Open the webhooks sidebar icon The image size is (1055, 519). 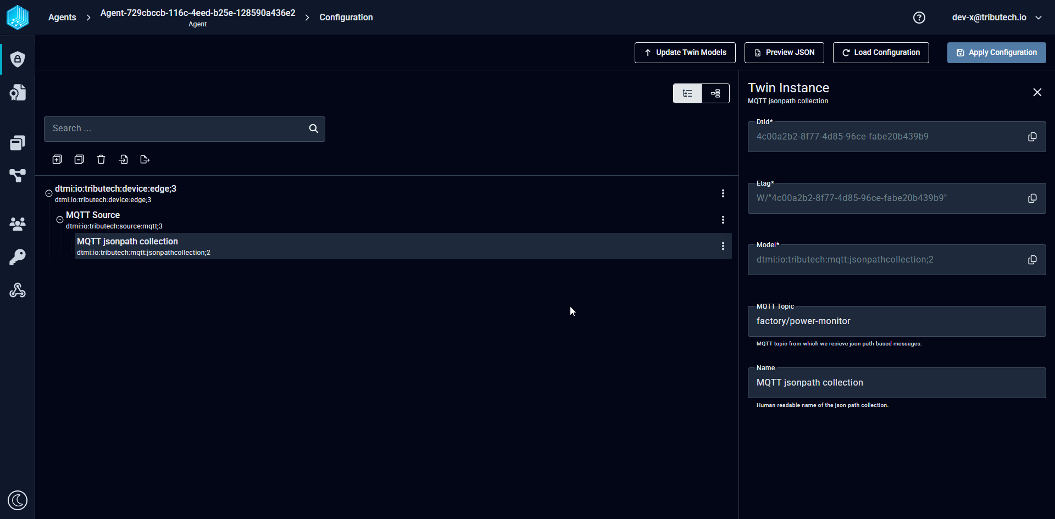click(18, 290)
